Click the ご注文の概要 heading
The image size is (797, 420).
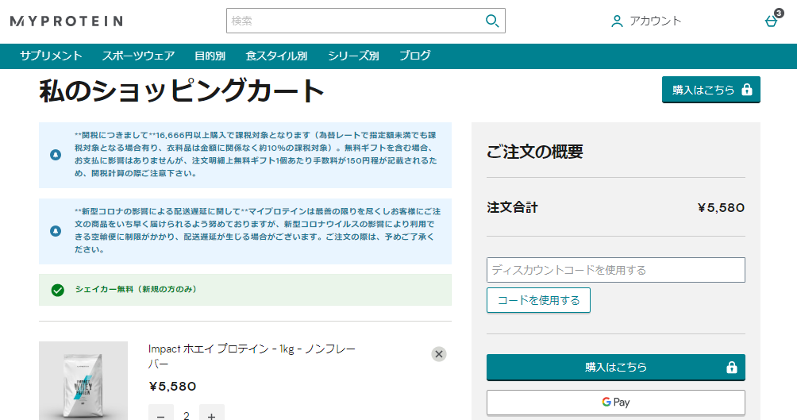click(535, 152)
